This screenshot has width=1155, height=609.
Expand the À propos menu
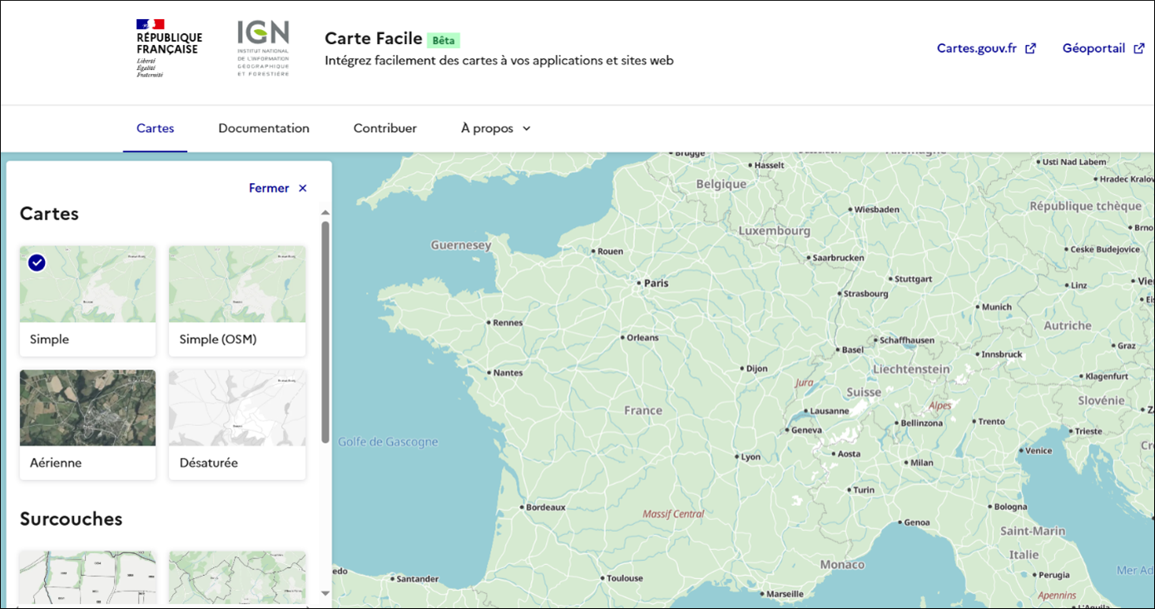click(x=495, y=128)
